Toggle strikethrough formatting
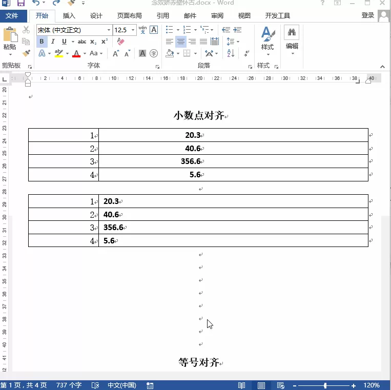Screen dimensions: 391x390 pos(82,42)
